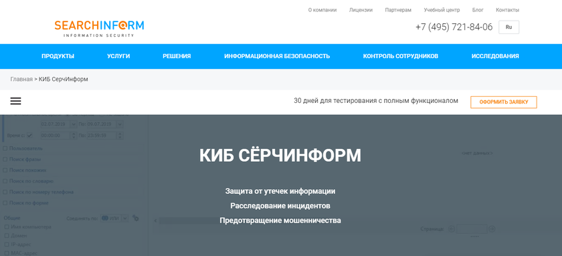Open КОНТРОЛЬ СОТРУДНИКОВ menu item
Screen dimensions: 562x256
[400, 56]
